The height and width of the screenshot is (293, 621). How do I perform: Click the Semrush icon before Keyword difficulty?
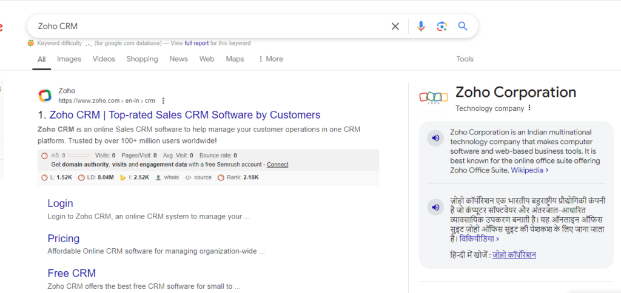[x=30, y=43]
